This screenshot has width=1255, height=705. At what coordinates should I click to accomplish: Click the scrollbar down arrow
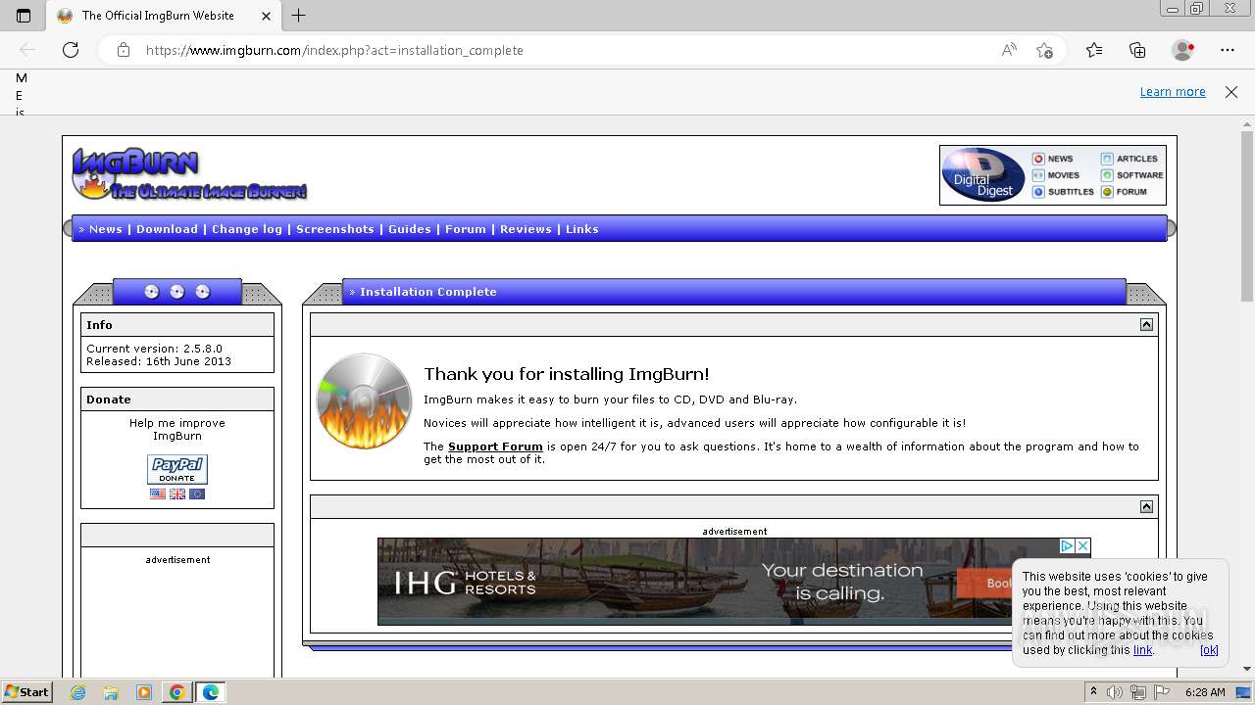pyautogui.click(x=1247, y=669)
